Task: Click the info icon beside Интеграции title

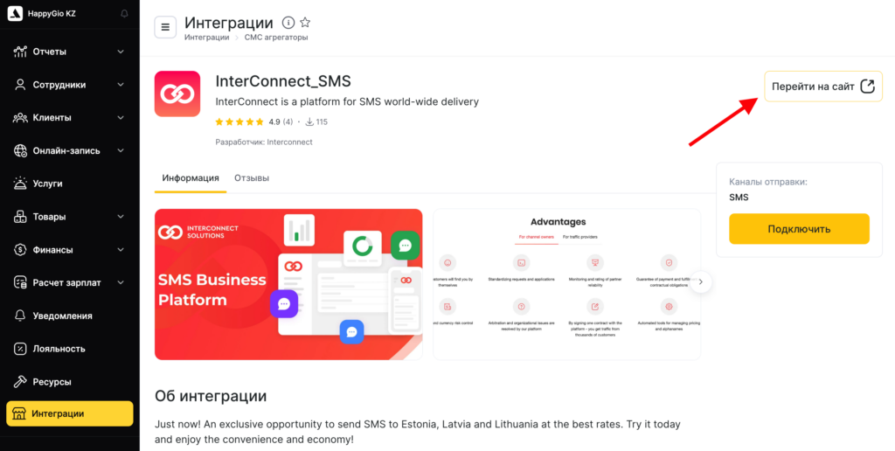Action: (x=288, y=23)
